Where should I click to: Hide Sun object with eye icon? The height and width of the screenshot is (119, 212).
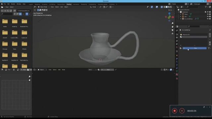[x=208, y=17]
